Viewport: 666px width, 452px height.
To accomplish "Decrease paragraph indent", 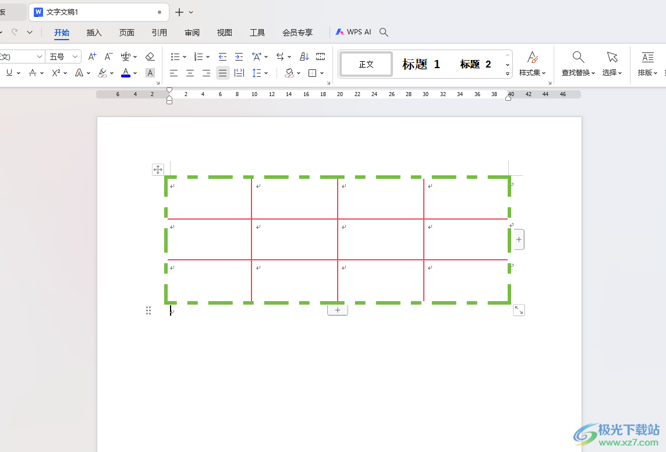I will pos(222,57).
